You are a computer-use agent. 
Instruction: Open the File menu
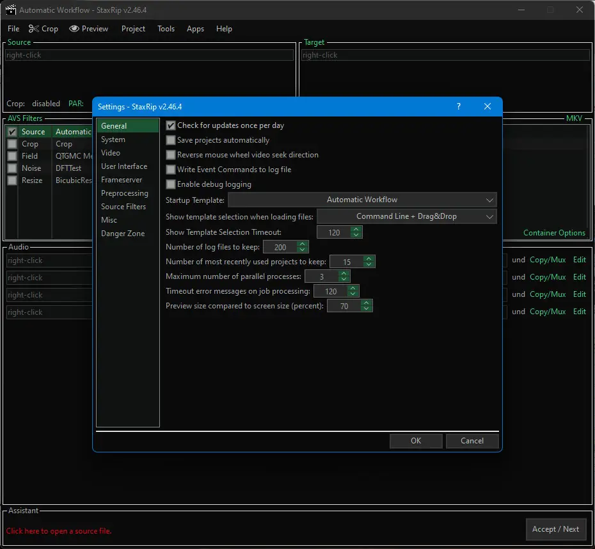point(13,29)
